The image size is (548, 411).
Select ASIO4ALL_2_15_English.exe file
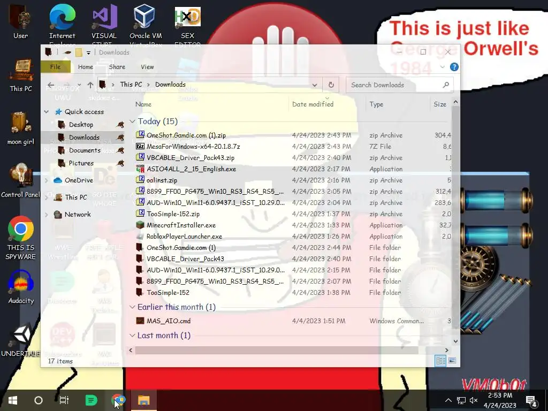pos(191,169)
